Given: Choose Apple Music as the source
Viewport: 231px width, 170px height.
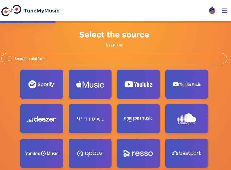Looking at the screenshot, I should click(x=90, y=84).
